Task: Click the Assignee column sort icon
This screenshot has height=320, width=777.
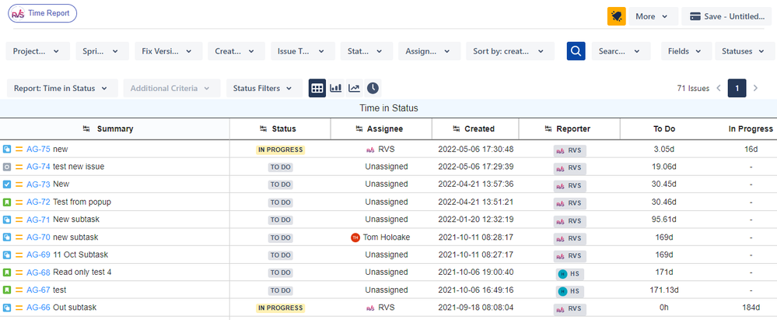Action: click(x=360, y=129)
